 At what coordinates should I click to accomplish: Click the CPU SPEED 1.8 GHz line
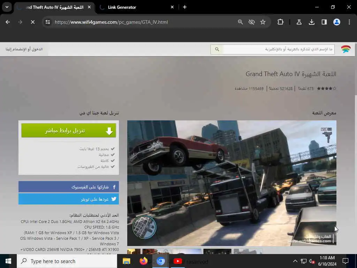click(101, 227)
